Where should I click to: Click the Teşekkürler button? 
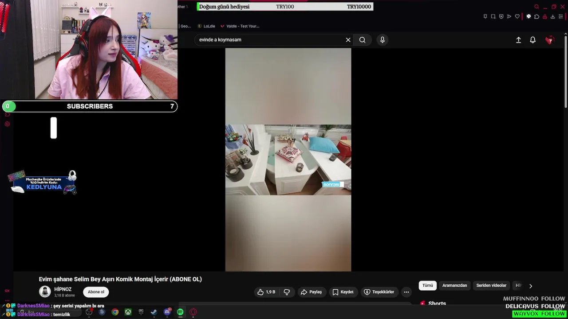pyautogui.click(x=379, y=292)
